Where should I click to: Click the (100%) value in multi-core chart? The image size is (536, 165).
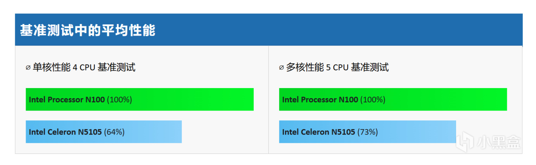(x=373, y=100)
